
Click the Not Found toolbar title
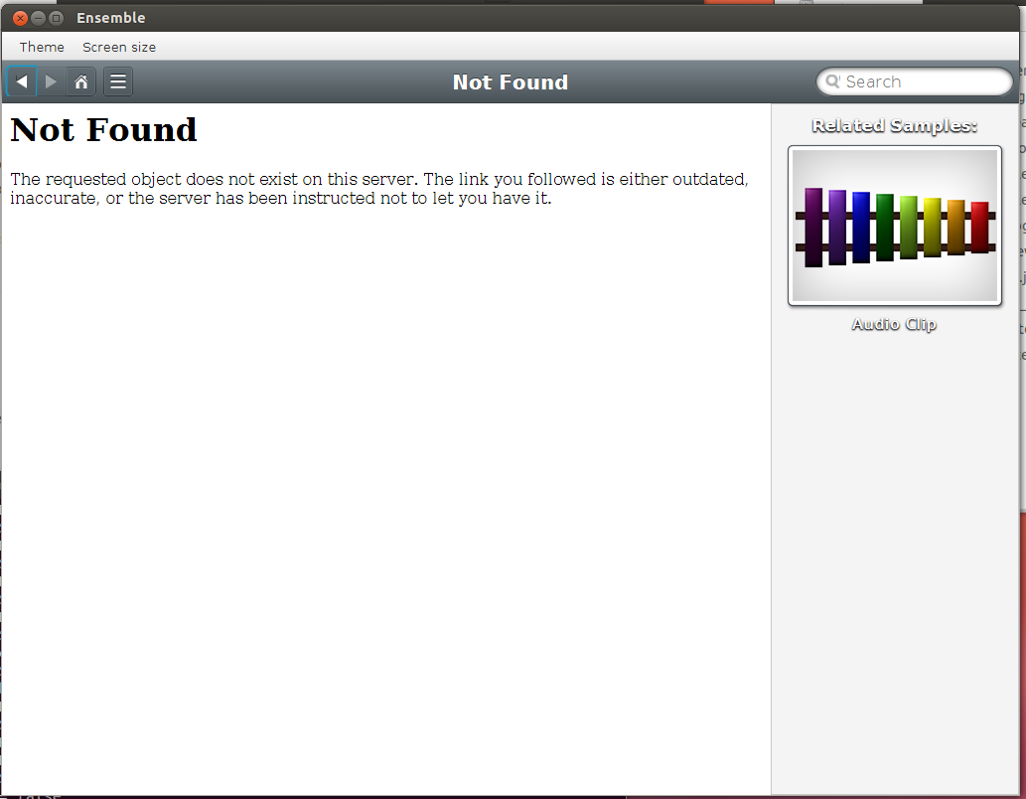click(x=510, y=82)
